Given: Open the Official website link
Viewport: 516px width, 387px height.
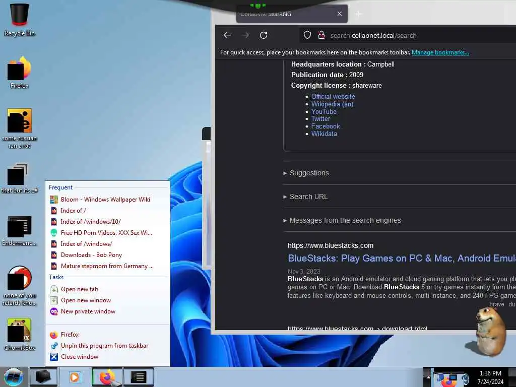Looking at the screenshot, I should pyautogui.click(x=333, y=96).
